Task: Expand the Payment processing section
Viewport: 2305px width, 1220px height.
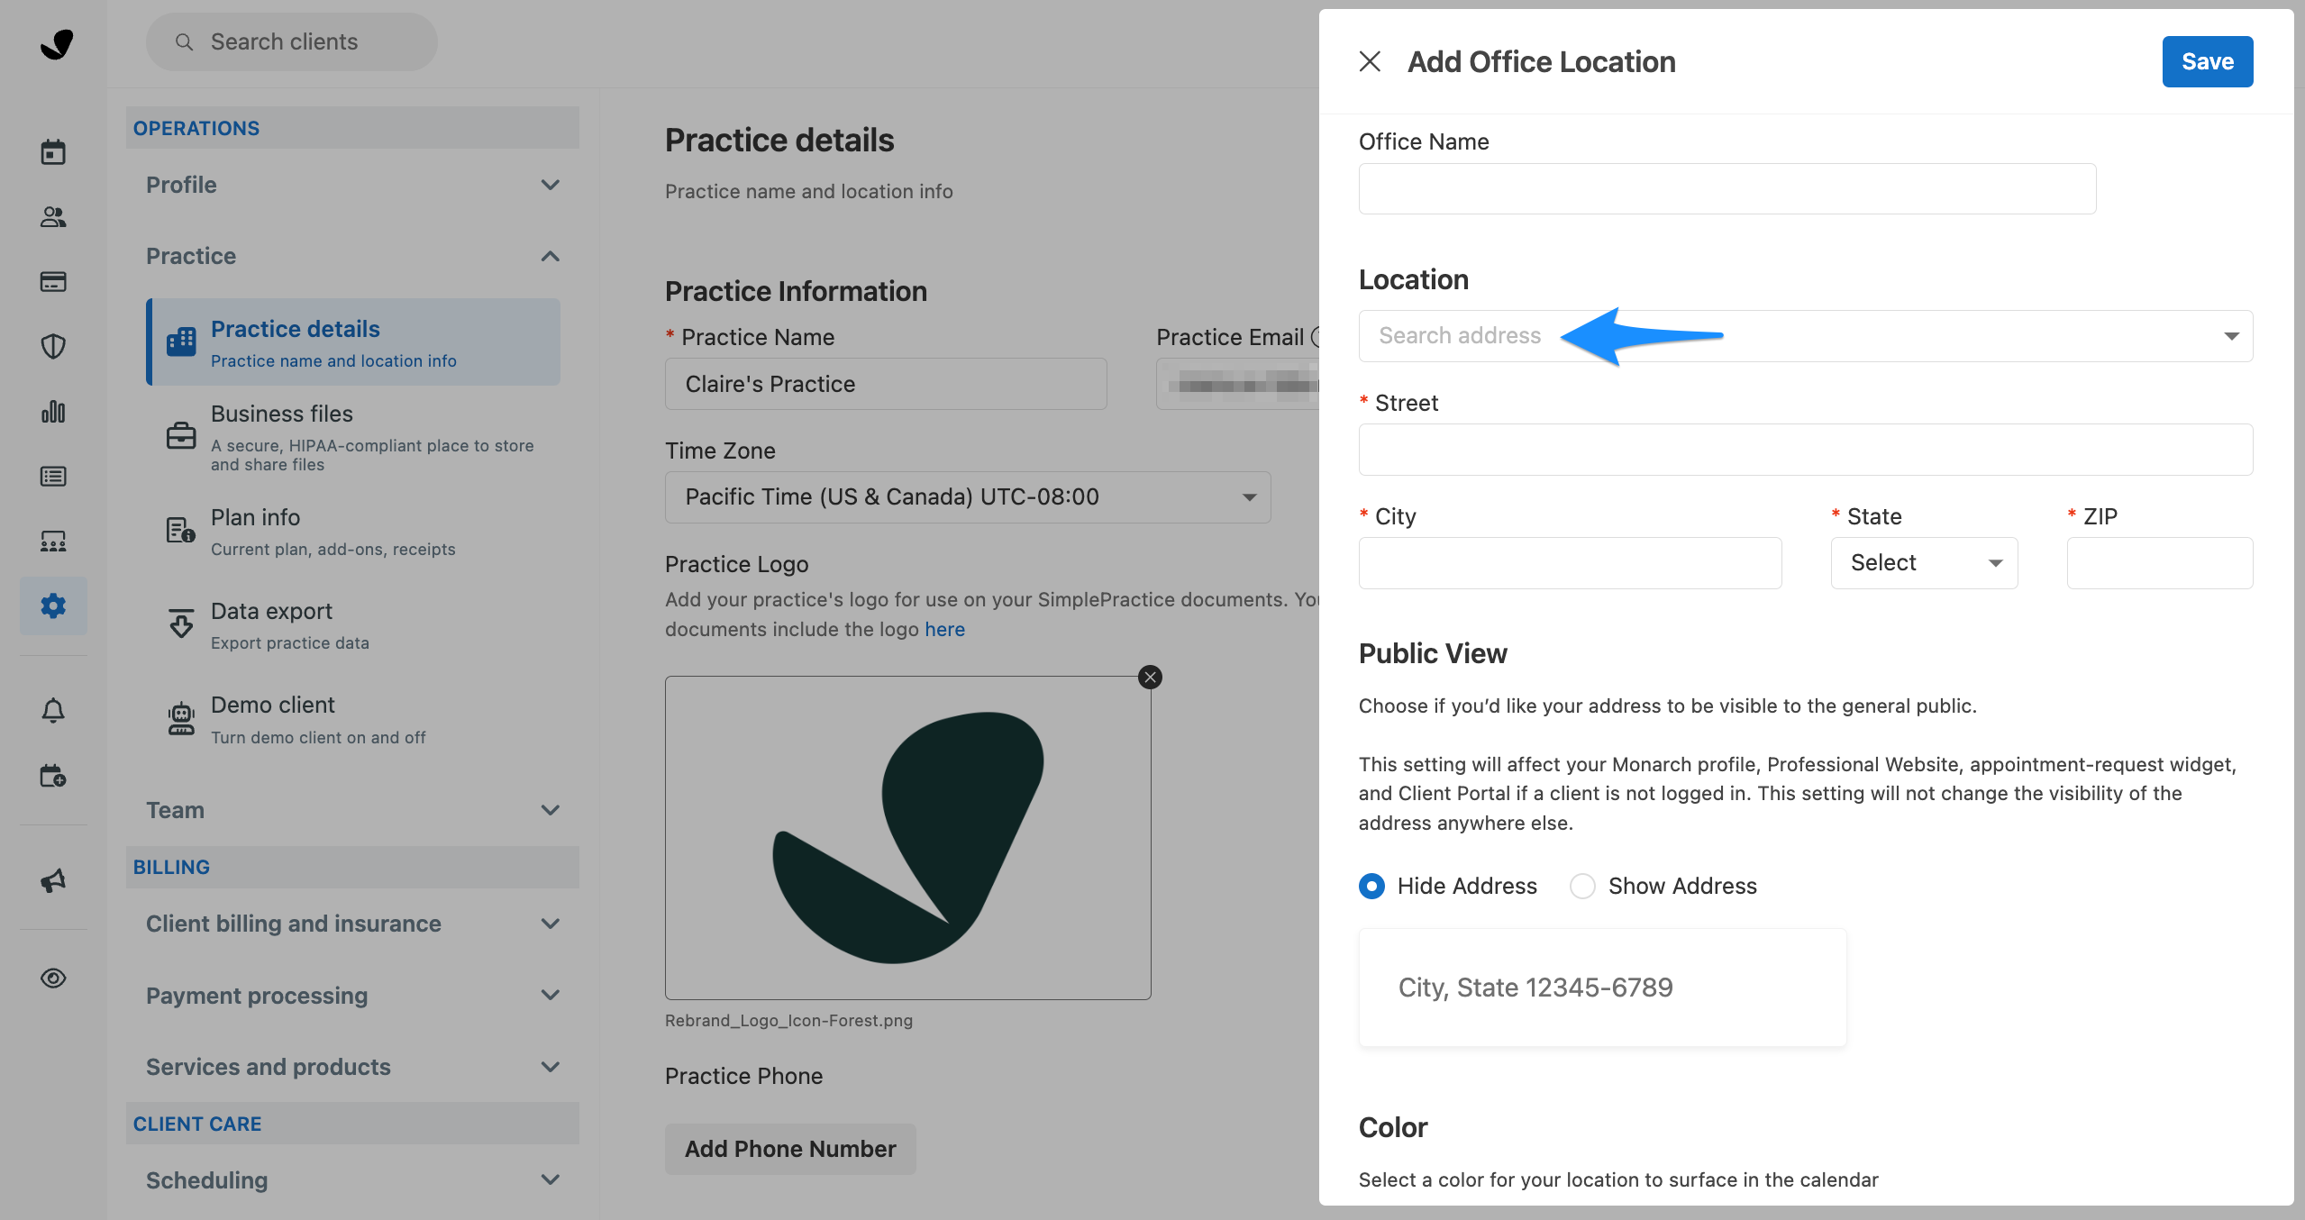Action: 352,995
